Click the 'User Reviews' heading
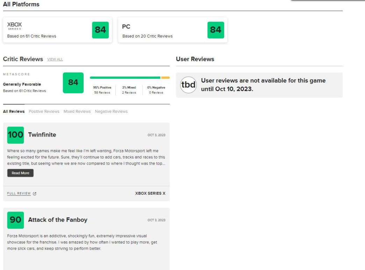Viewport: 365px width, 270px height. click(195, 59)
